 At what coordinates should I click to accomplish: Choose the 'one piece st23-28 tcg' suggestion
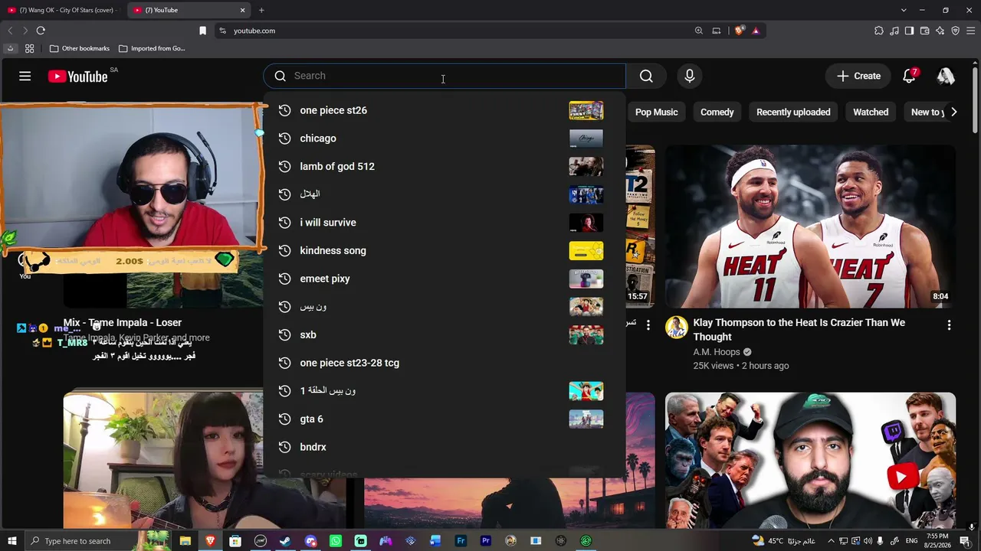pos(445,363)
